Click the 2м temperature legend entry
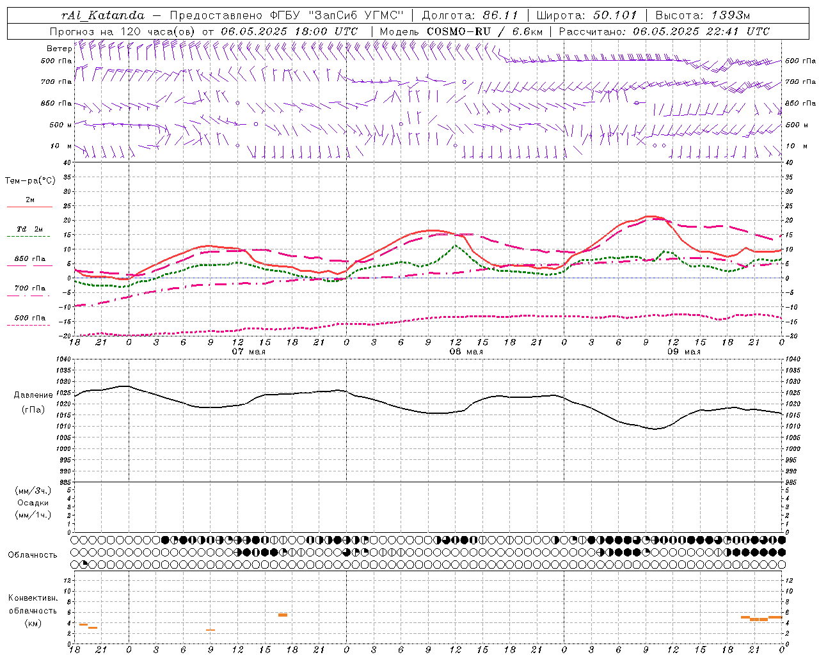The height and width of the screenshot is (655, 819). click(x=30, y=200)
